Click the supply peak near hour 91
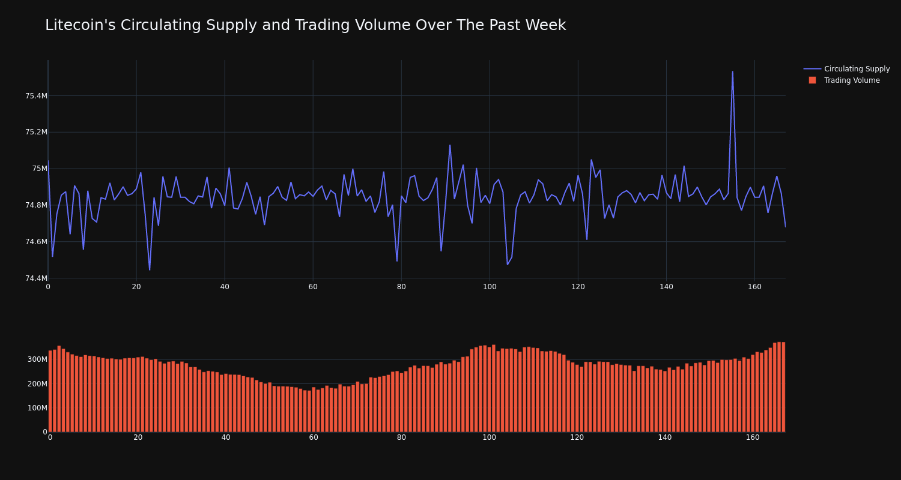The height and width of the screenshot is (480, 901). pyautogui.click(x=450, y=145)
